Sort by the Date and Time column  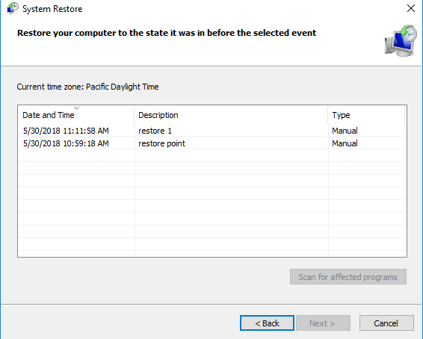pos(75,115)
